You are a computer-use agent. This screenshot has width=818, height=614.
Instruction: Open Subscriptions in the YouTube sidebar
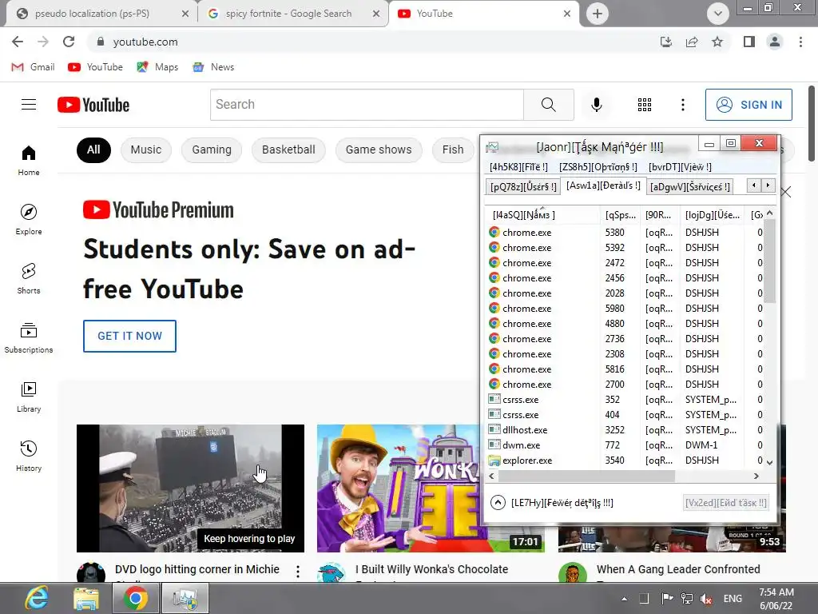click(29, 338)
